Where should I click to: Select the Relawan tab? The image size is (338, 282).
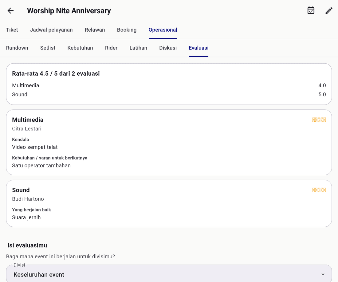pyautogui.click(x=95, y=30)
